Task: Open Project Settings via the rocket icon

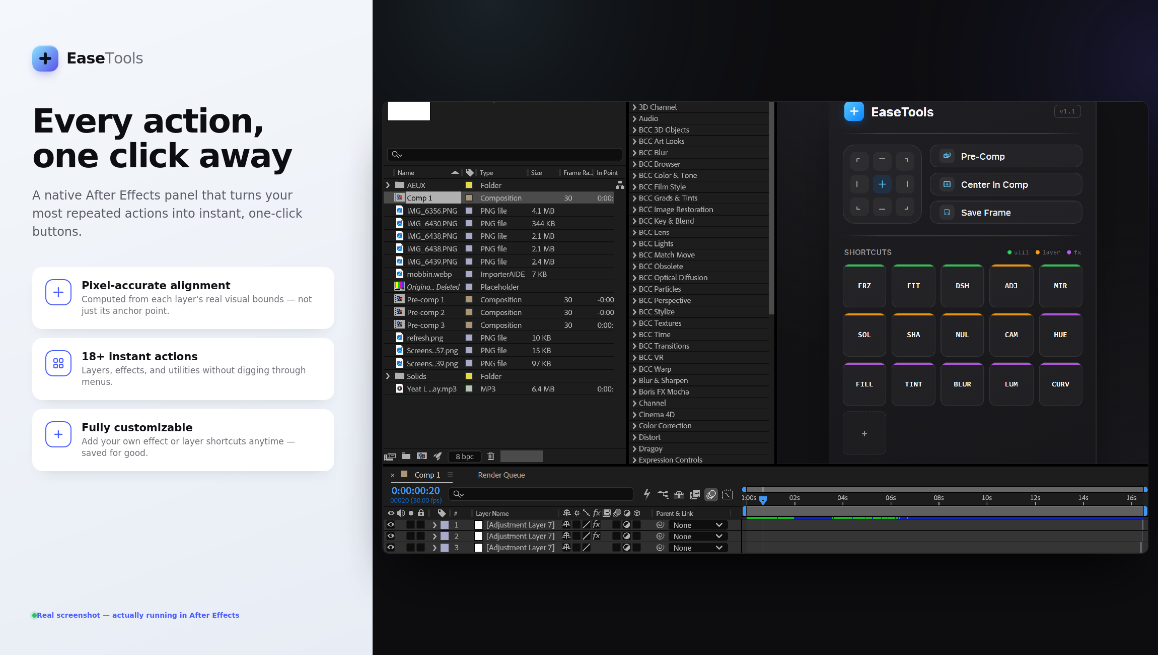Action: [438, 456]
